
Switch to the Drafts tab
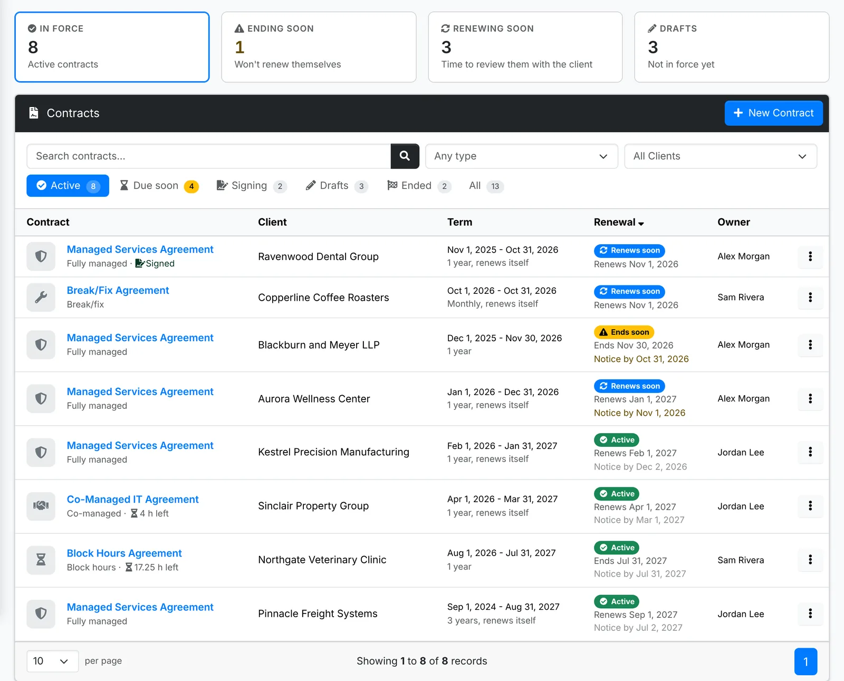(x=337, y=186)
